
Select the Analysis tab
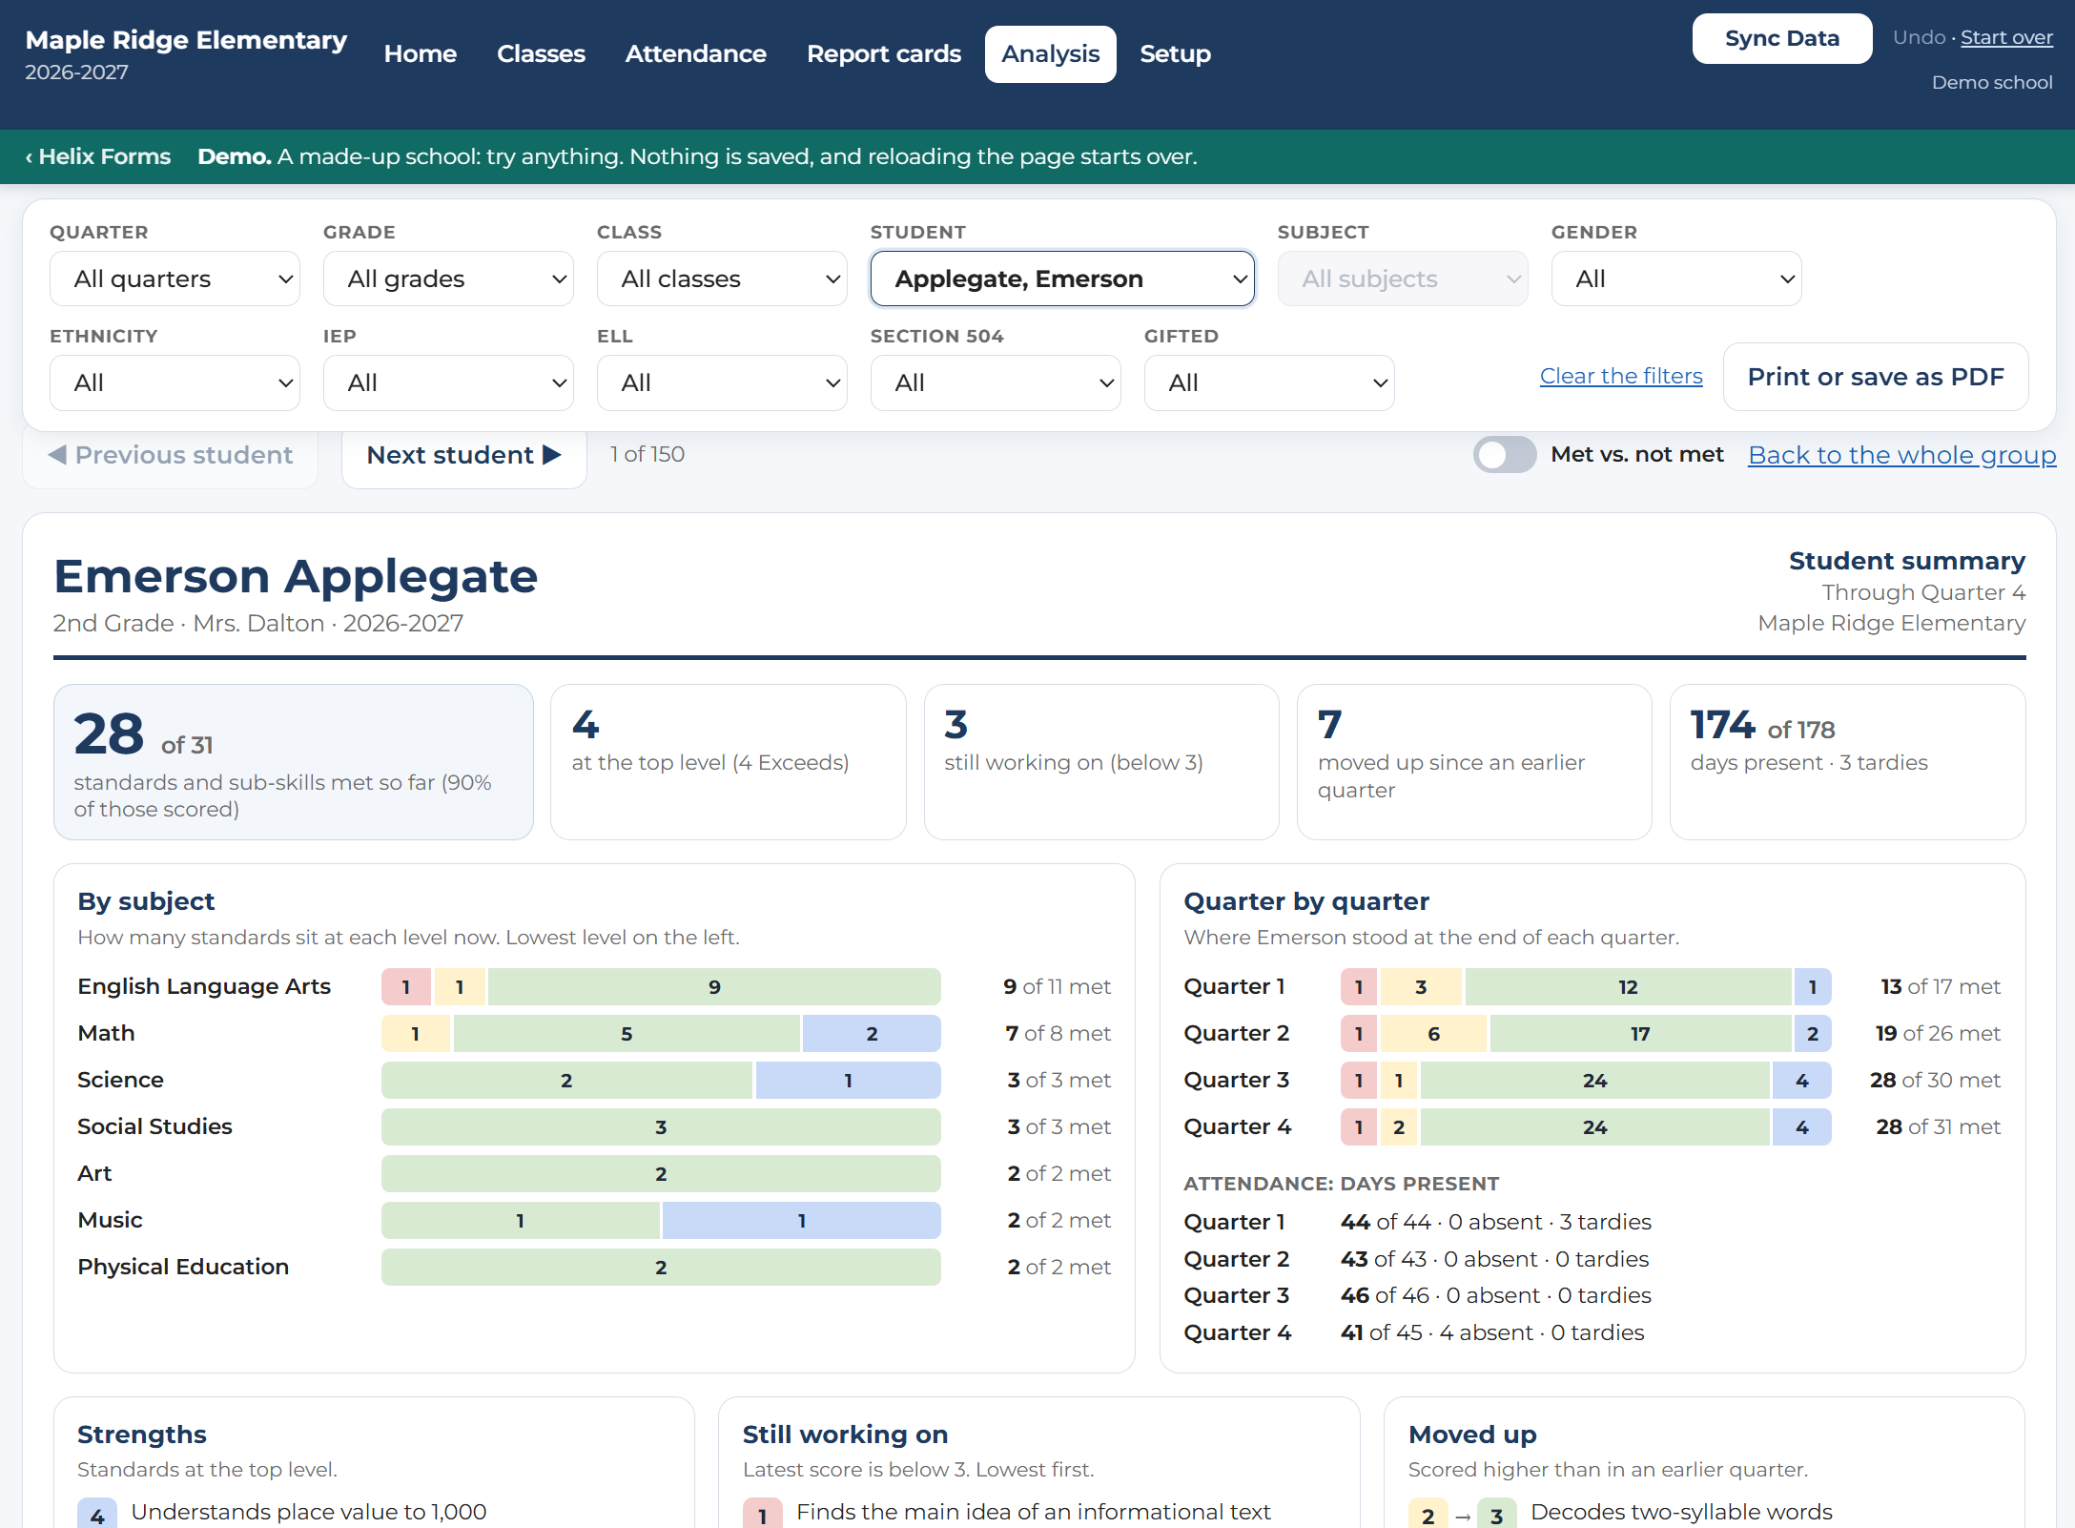pos(1051,54)
